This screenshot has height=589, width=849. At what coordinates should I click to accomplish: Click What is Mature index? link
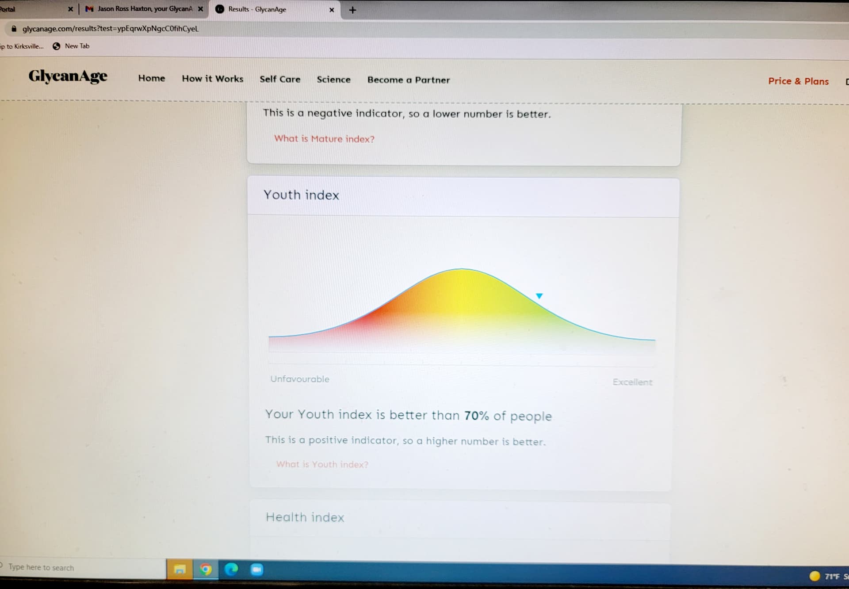(324, 139)
